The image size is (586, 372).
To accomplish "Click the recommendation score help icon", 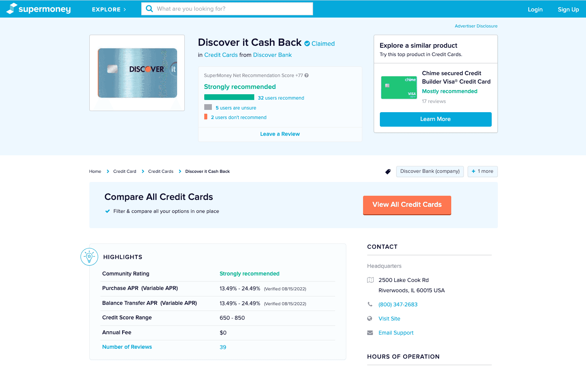I will [x=307, y=75].
